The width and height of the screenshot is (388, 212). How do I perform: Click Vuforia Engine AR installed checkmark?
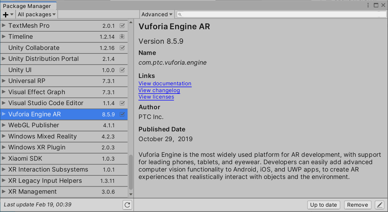(x=122, y=114)
